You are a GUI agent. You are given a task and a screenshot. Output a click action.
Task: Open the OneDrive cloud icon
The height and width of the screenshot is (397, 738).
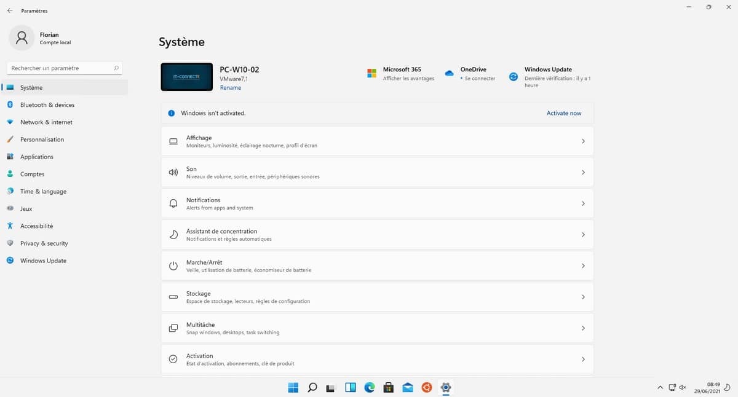pos(449,73)
